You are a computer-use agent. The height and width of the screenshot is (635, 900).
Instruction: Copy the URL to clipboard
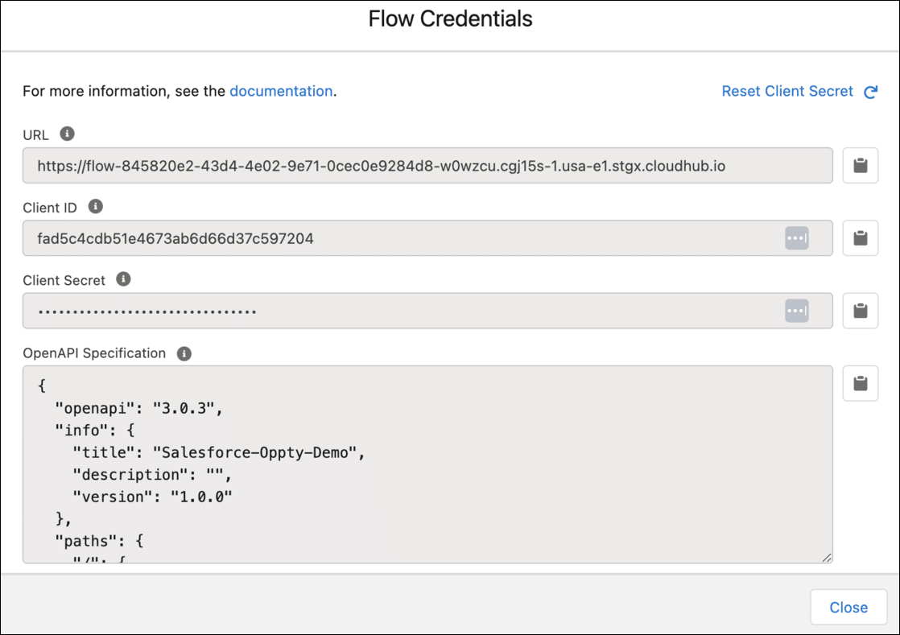coord(860,166)
